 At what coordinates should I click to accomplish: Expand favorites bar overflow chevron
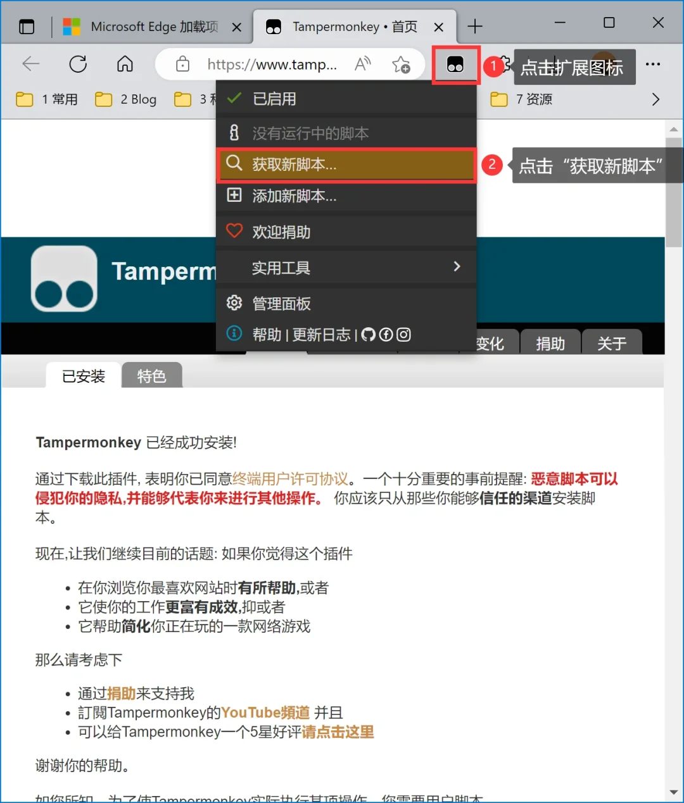pyautogui.click(x=655, y=99)
